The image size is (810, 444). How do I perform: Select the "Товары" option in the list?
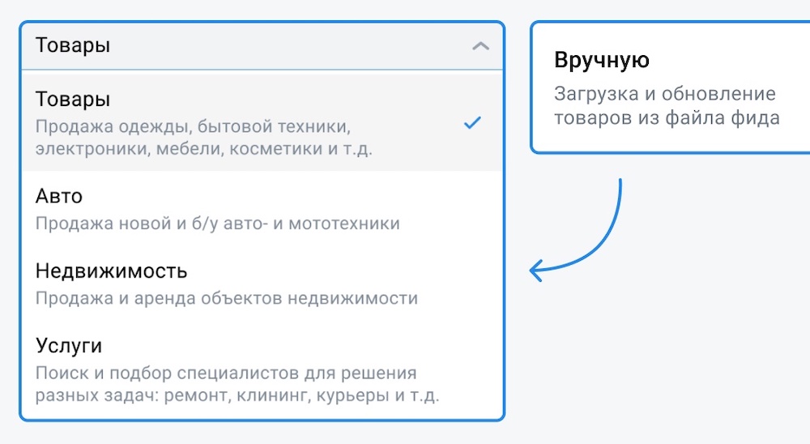tap(73, 100)
